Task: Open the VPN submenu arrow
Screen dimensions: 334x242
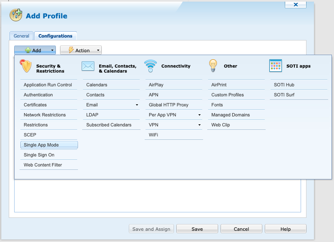Action: 199,125
